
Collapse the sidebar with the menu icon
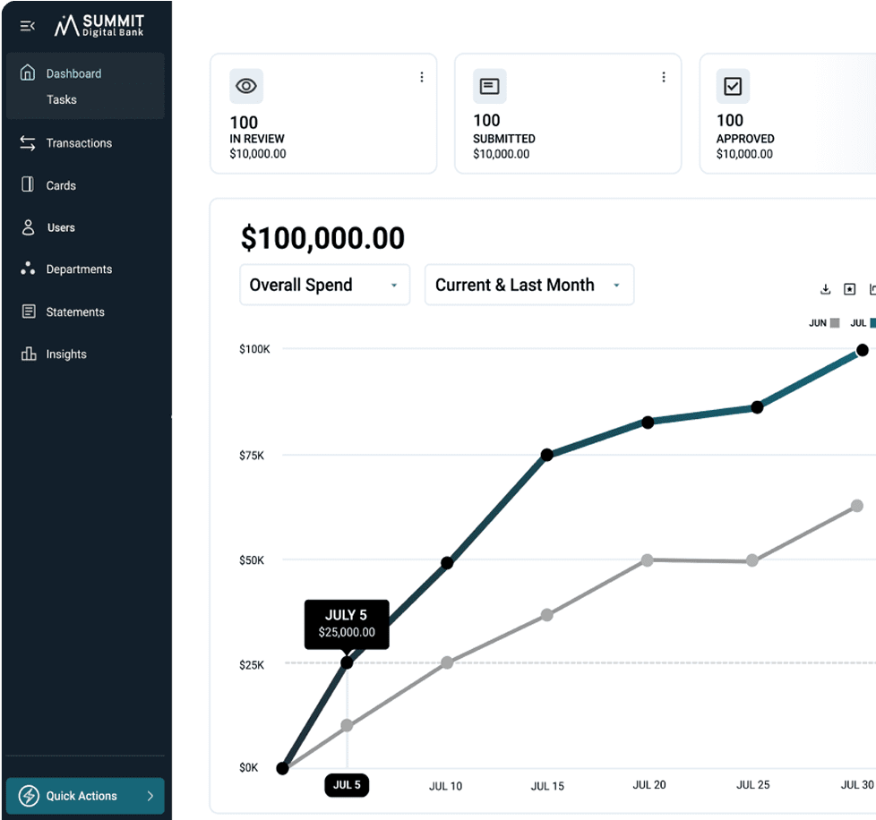[28, 26]
